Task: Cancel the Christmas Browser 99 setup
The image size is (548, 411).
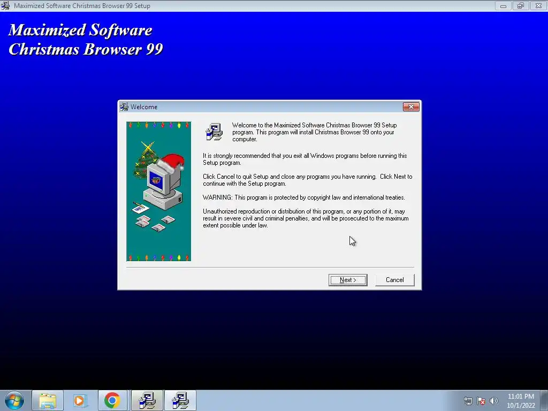Action: tap(394, 280)
